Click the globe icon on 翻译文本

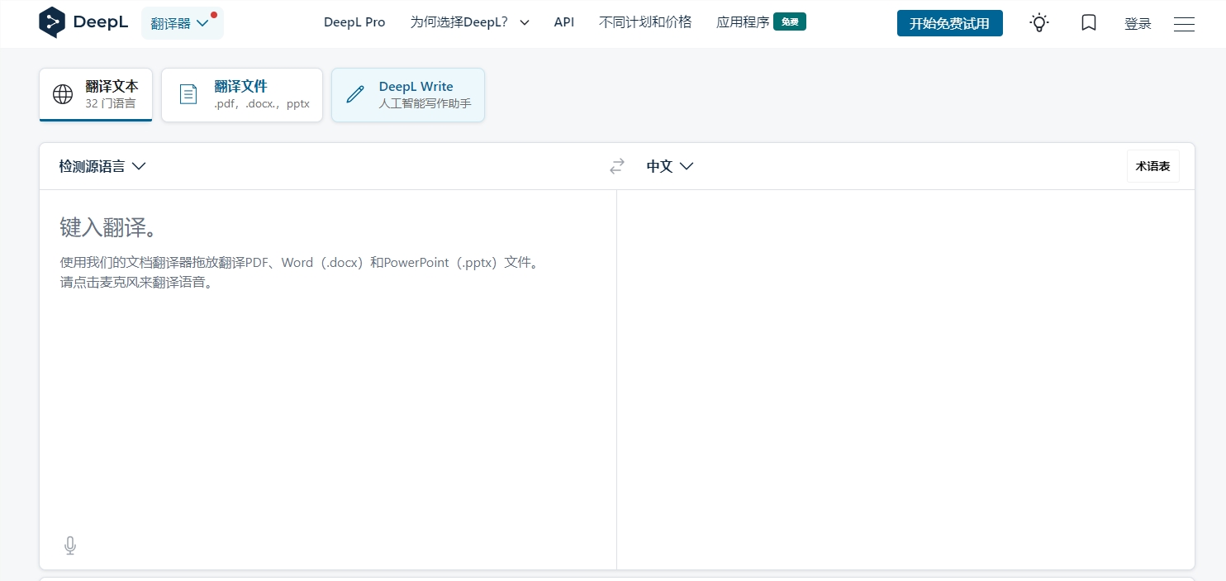coord(63,94)
